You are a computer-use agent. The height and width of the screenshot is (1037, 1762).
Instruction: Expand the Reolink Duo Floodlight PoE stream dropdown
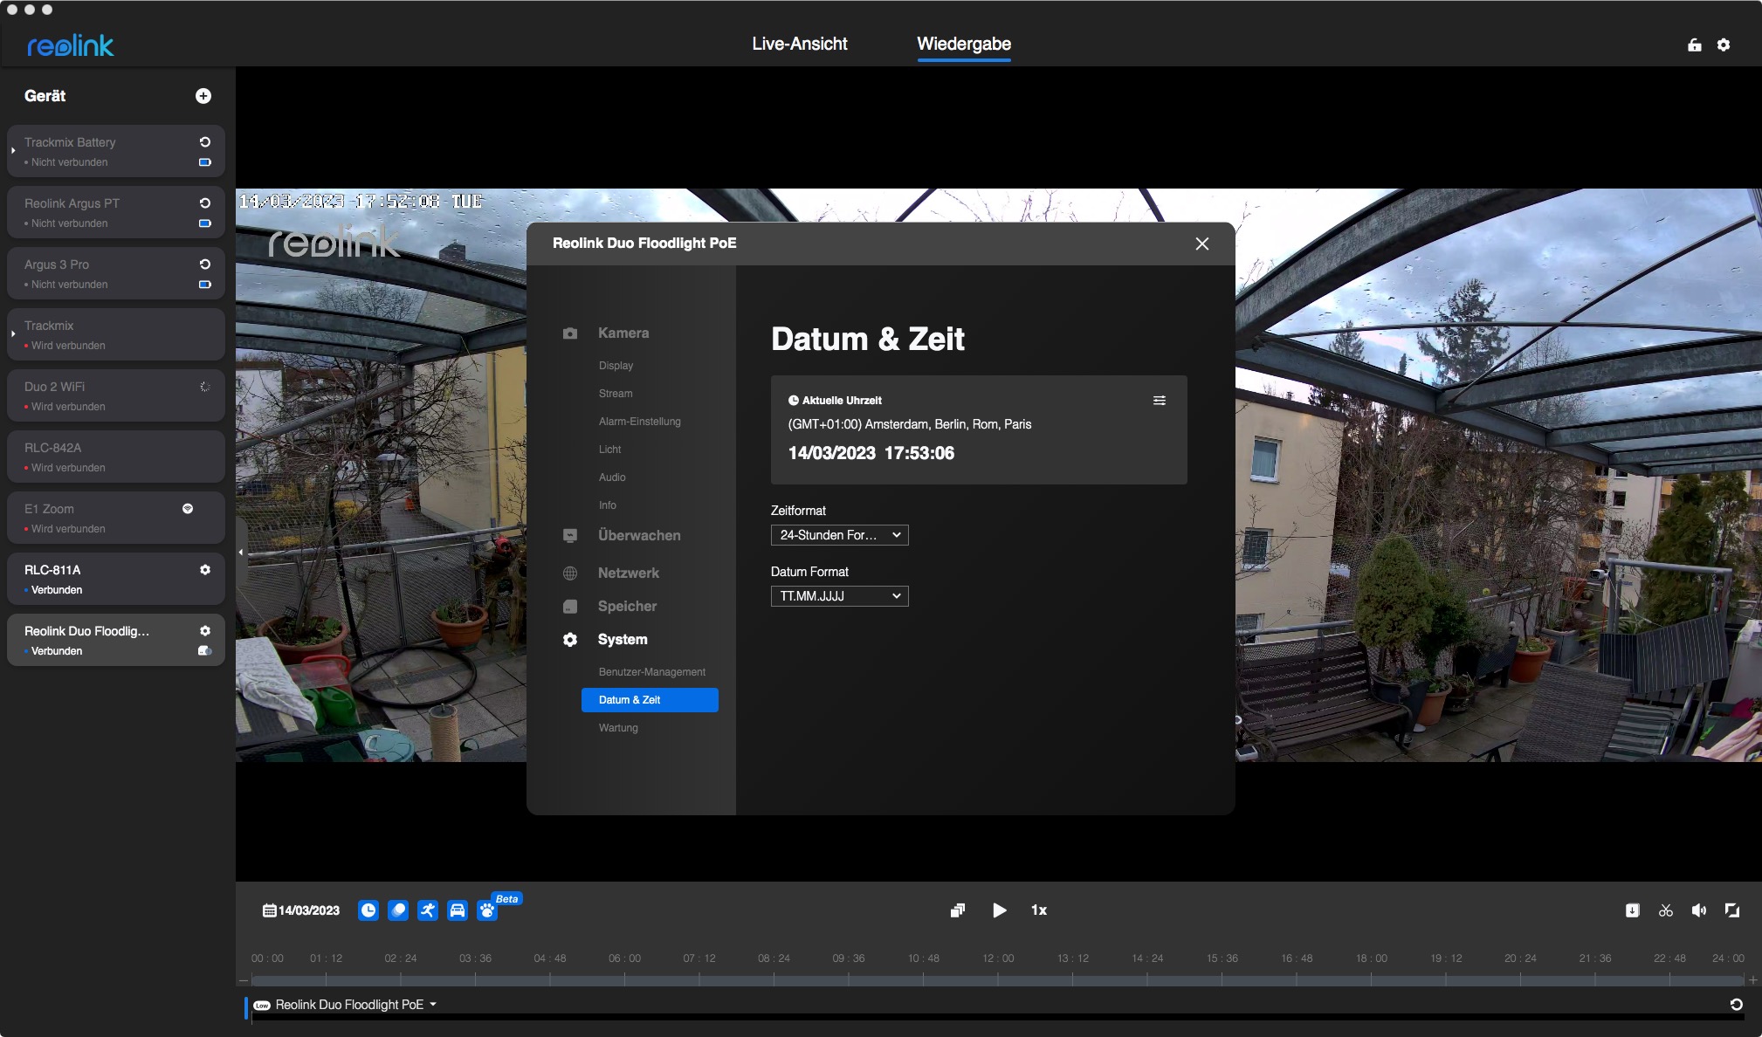(433, 1005)
